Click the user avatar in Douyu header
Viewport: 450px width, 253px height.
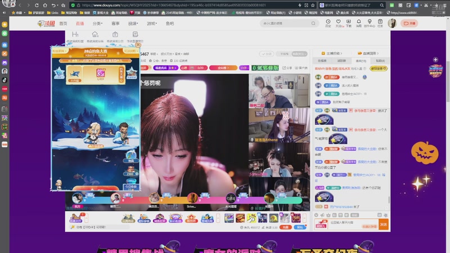point(392,23)
